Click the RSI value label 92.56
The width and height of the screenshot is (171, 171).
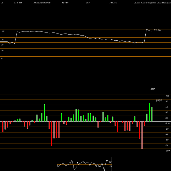click(x=157, y=30)
